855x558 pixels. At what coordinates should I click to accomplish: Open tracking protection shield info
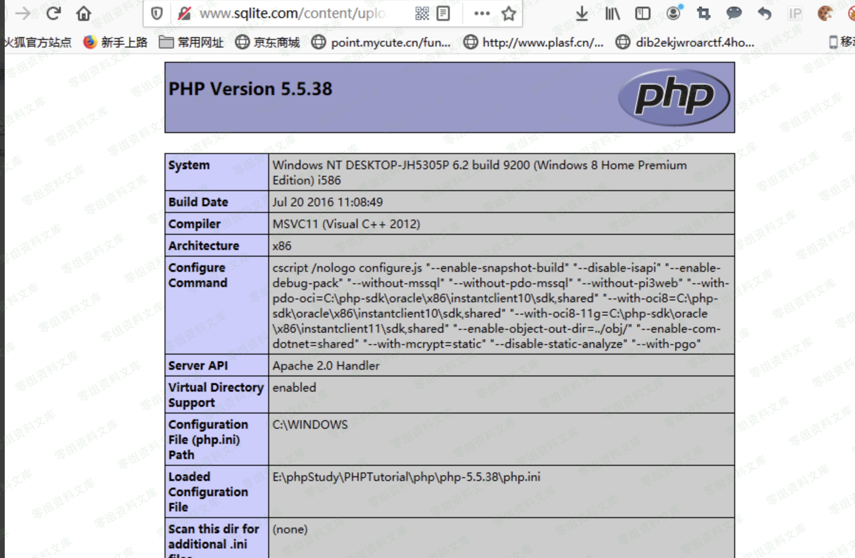pyautogui.click(x=156, y=13)
